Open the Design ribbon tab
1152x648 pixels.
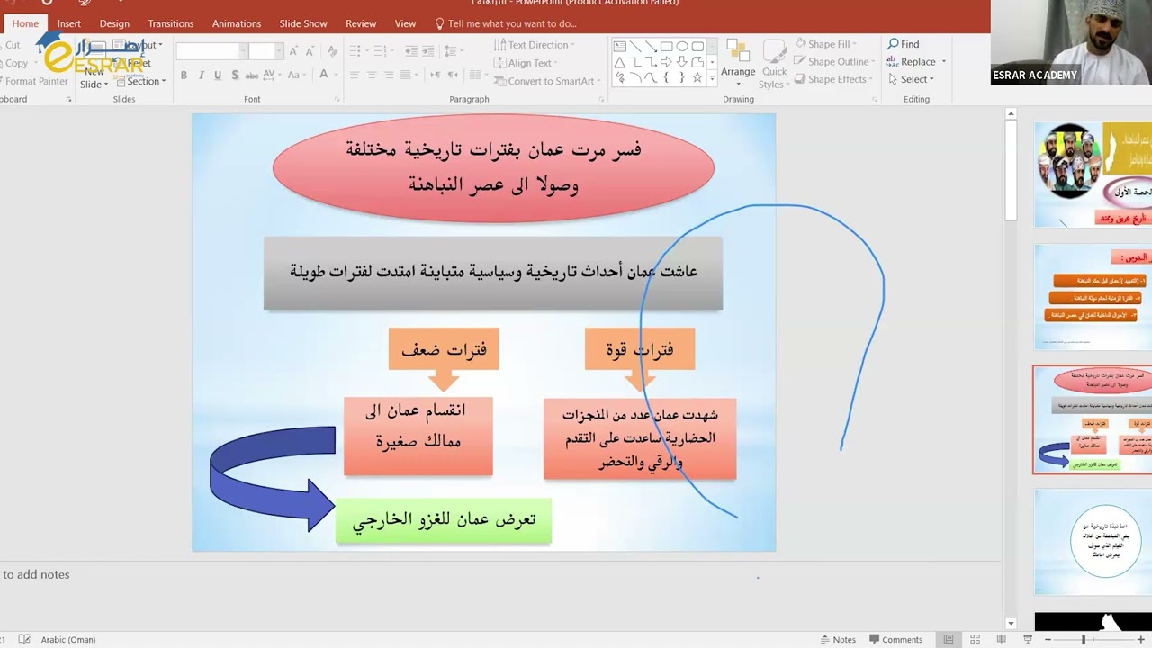(x=114, y=23)
